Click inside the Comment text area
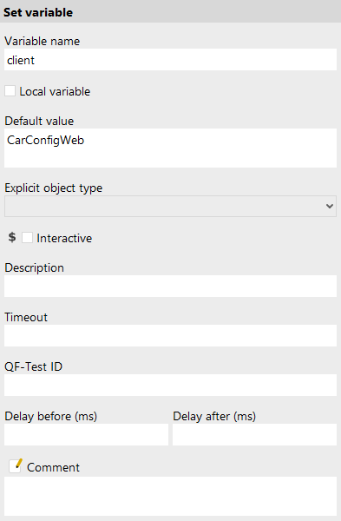 (170, 497)
